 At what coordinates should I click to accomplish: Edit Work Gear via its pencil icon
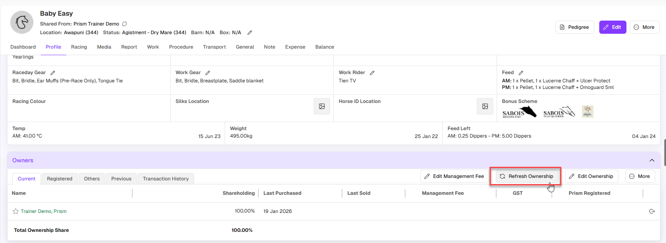[x=208, y=73]
